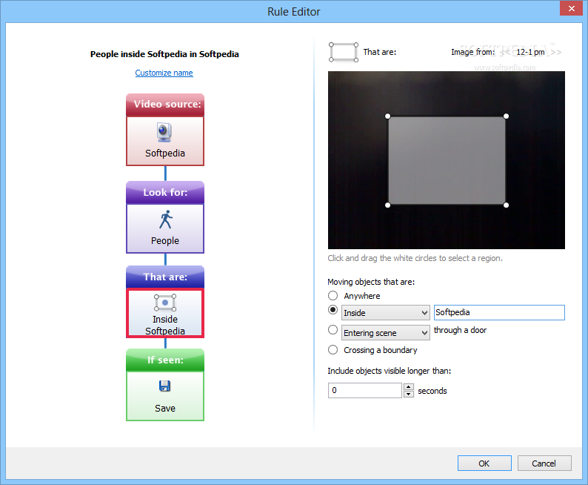Click the Softpedia webcam video source icon

click(164, 133)
